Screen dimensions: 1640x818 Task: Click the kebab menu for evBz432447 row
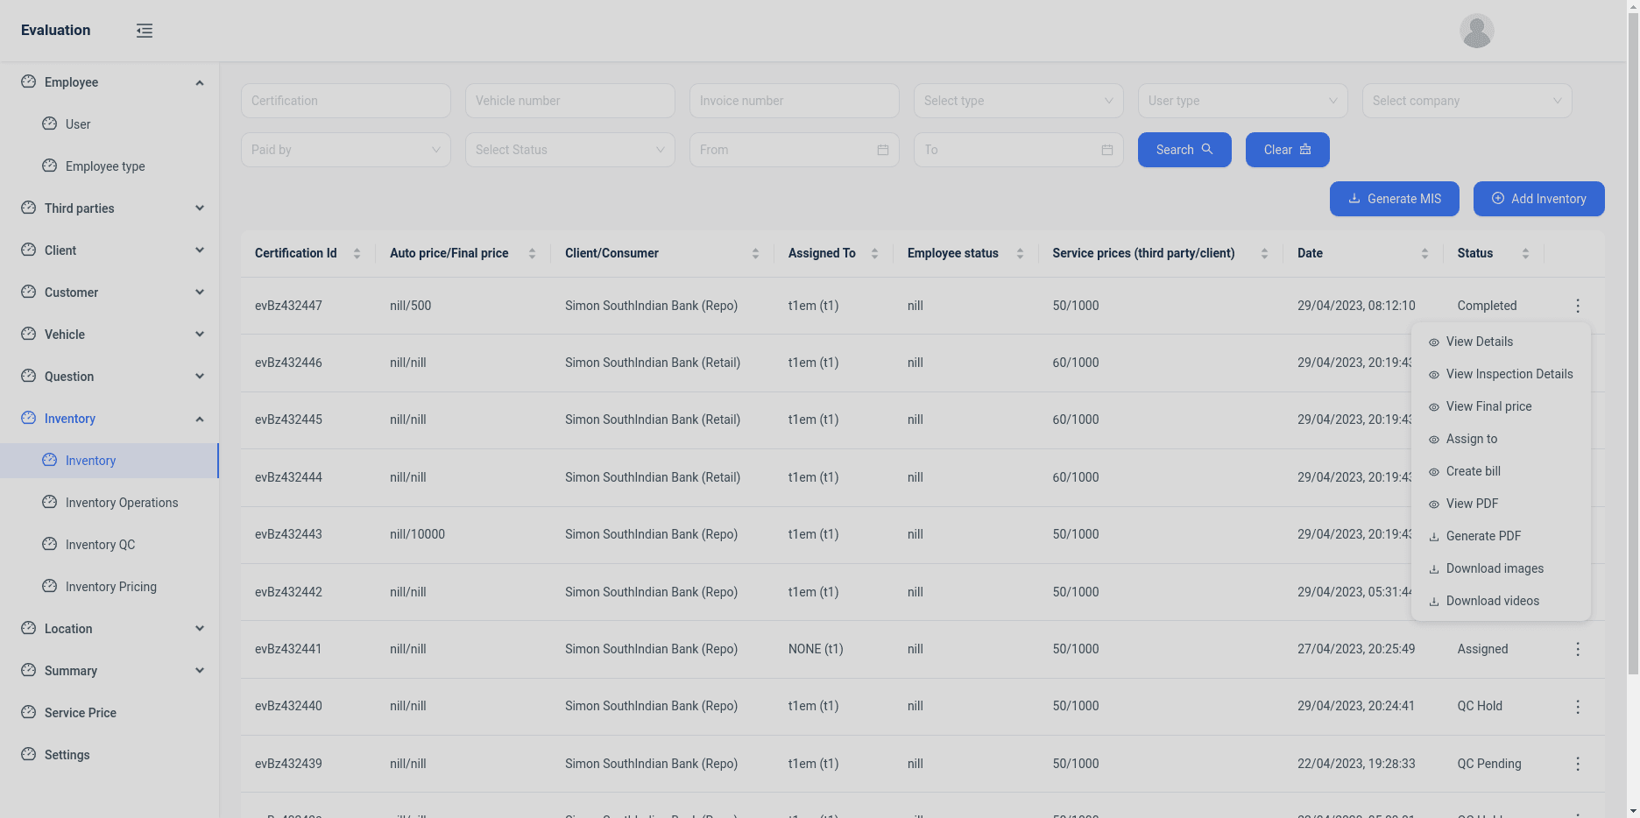1578,306
